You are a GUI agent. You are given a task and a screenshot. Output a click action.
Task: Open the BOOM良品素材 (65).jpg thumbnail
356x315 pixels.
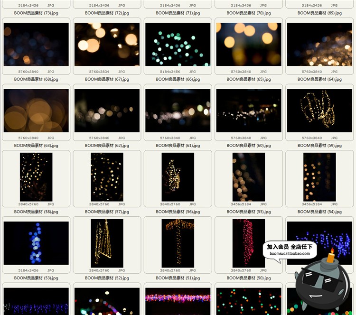[248, 44]
